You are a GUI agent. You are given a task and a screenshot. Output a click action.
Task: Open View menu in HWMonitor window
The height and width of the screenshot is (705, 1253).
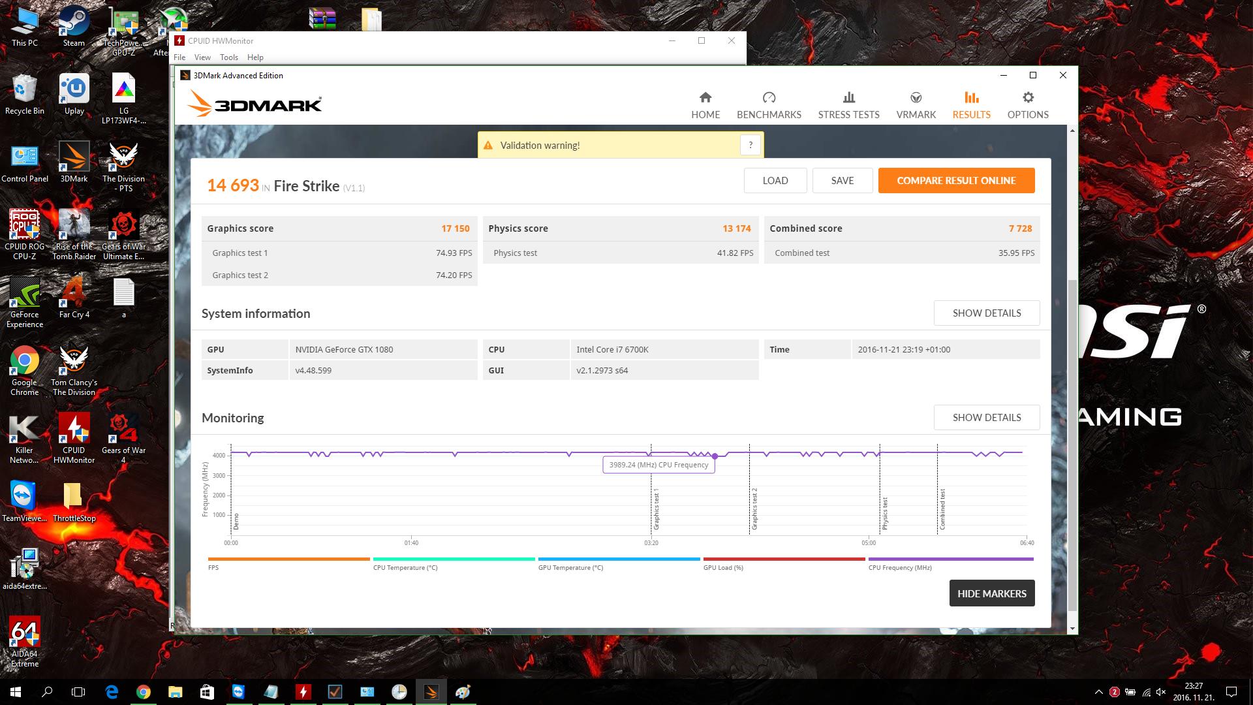pos(202,57)
